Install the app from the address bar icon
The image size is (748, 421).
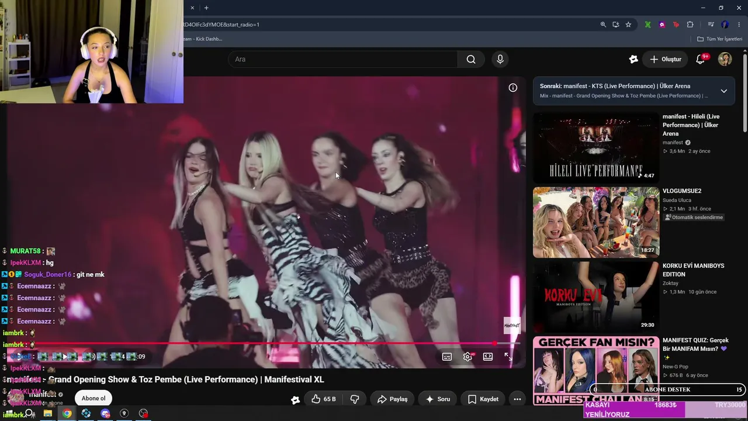(616, 25)
